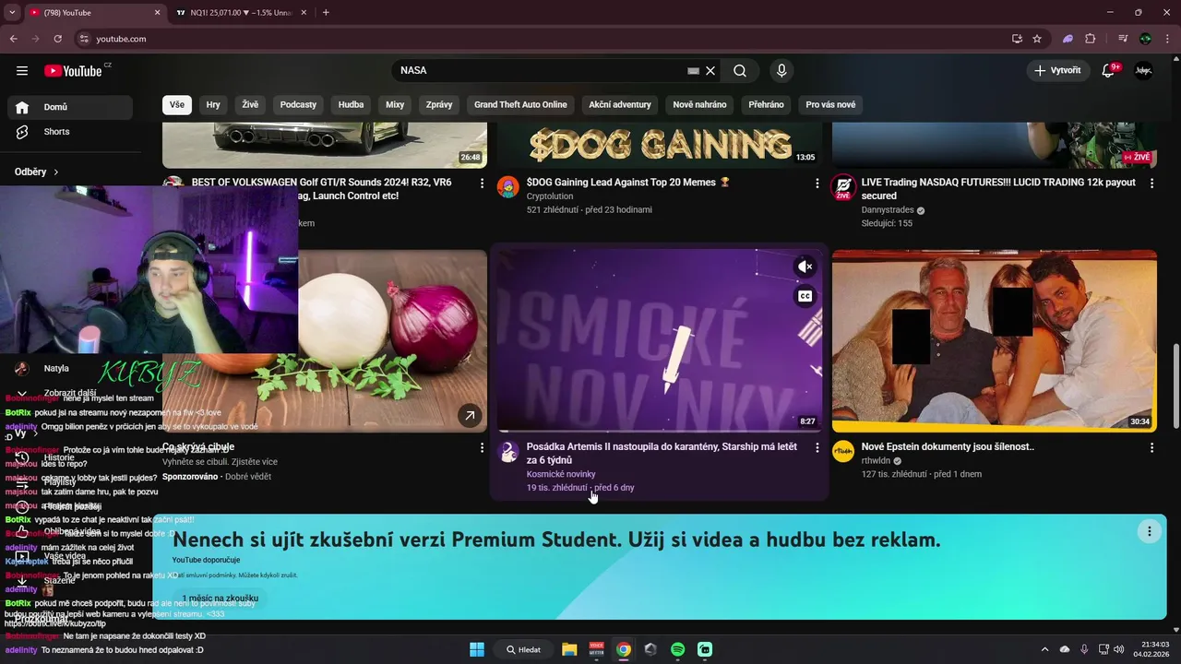This screenshot has height=664, width=1181.
Task: Open the onion ad external link arrow
Action: (470, 416)
